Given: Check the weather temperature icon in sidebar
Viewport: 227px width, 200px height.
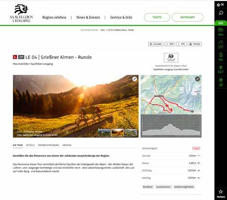Looking at the screenshot, I should coord(221,45).
